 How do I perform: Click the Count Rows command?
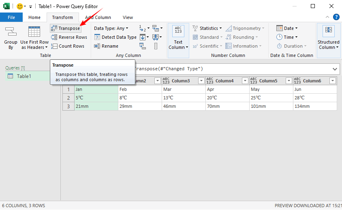pos(68,46)
